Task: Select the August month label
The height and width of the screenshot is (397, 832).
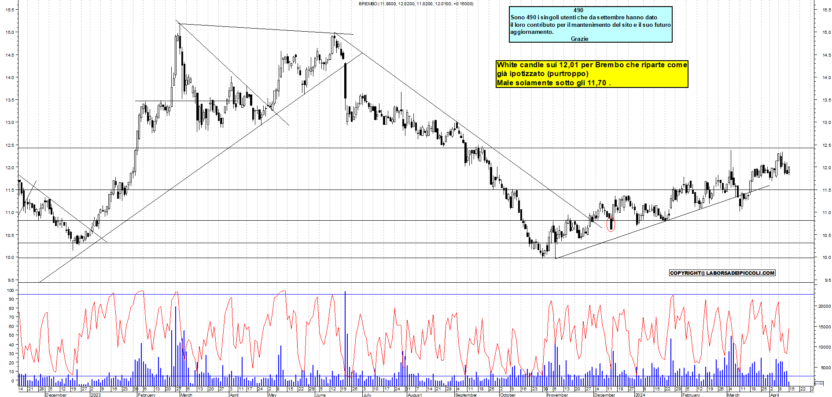Action: click(x=414, y=395)
